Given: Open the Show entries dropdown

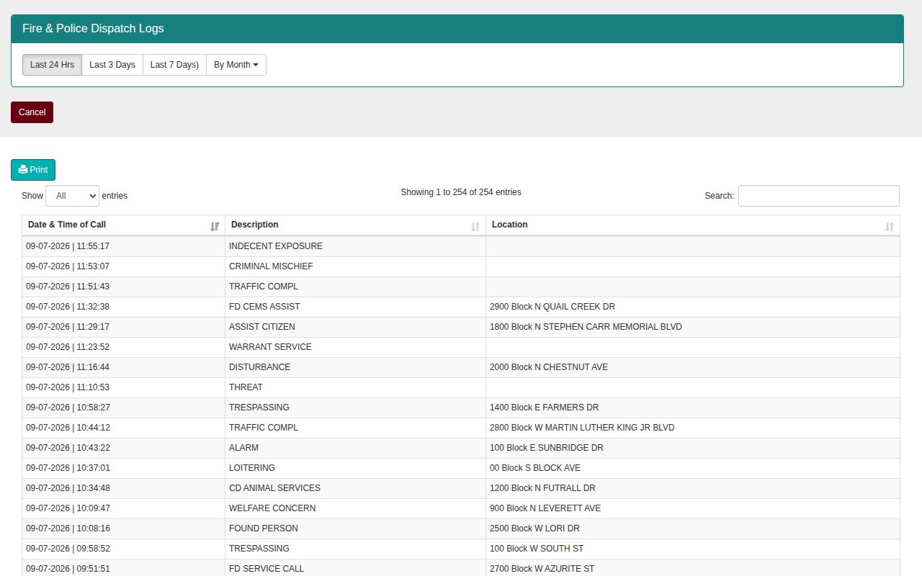Looking at the screenshot, I should (x=72, y=196).
